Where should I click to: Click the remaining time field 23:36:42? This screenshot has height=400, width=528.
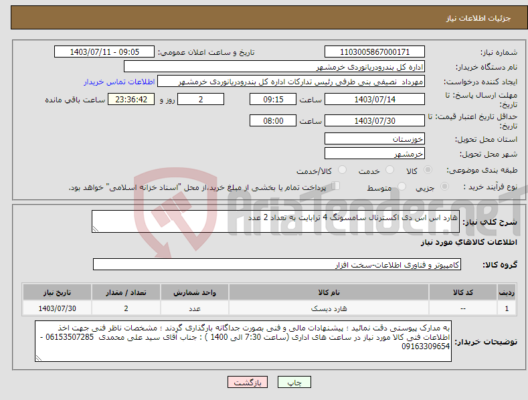pyautogui.click(x=131, y=99)
